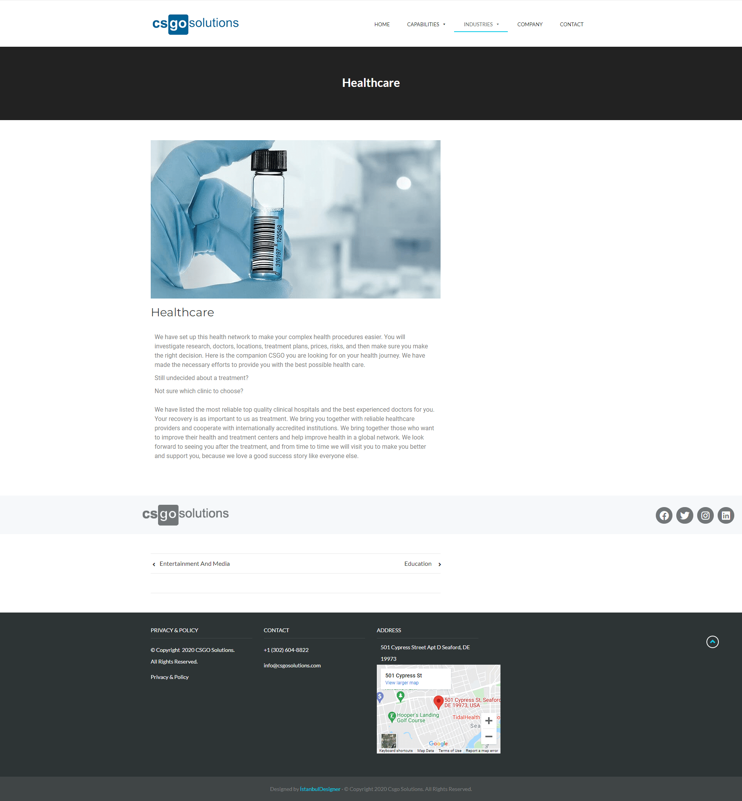
Task: Zoom out on the map
Action: pyautogui.click(x=488, y=737)
